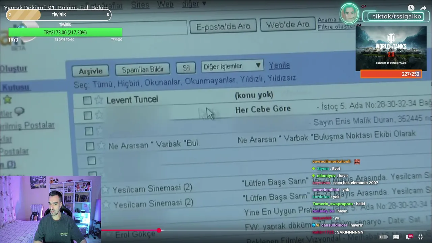Select Okunanlar in the Seç row
432x243 pixels.
(163, 82)
